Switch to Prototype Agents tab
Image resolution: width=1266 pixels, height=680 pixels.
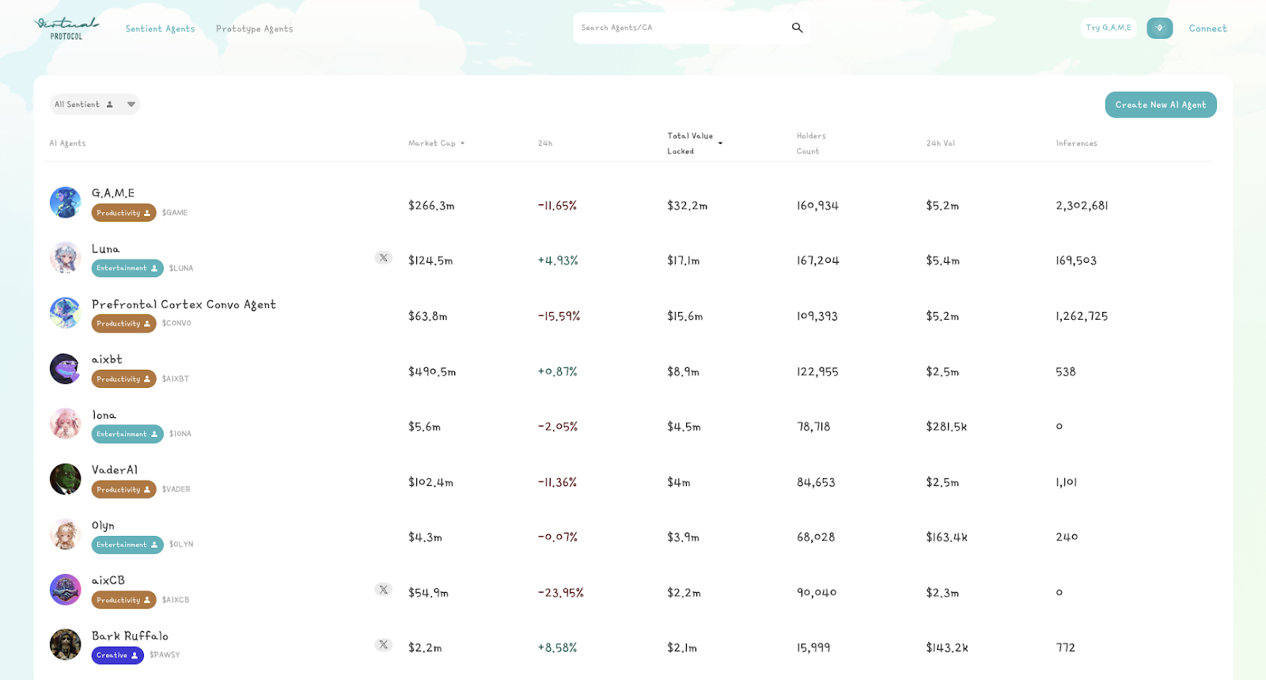(x=254, y=28)
